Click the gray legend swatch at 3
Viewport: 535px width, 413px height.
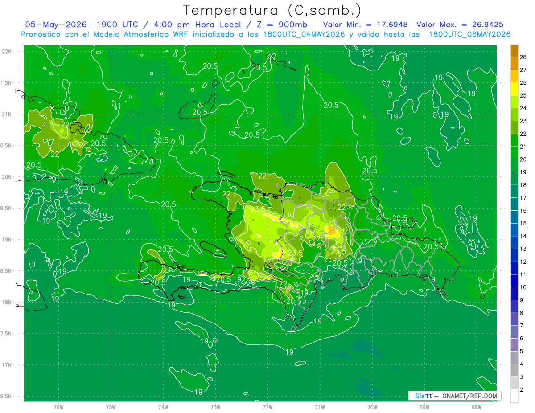point(514,371)
